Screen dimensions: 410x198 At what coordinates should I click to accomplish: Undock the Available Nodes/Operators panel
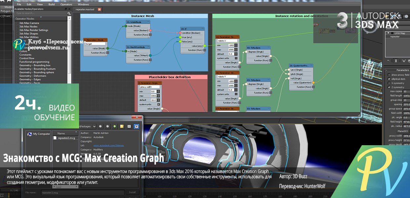pos(66,9)
